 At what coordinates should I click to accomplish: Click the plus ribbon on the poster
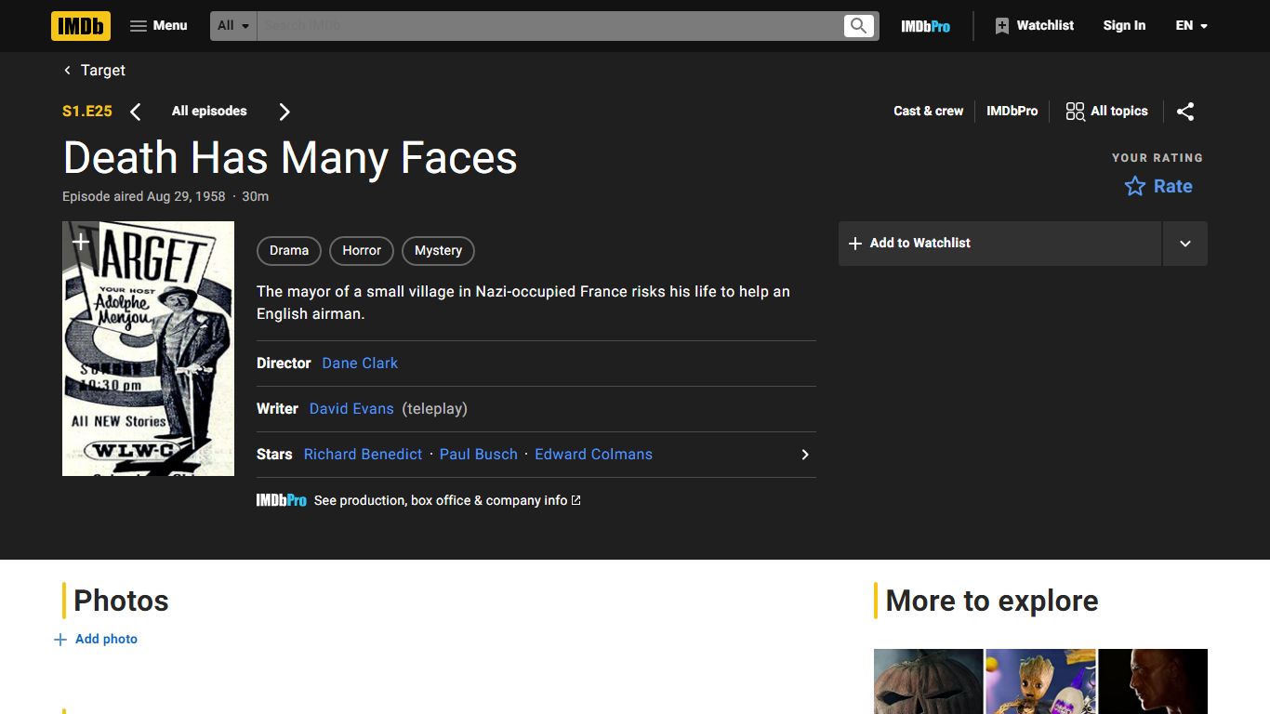click(x=81, y=243)
